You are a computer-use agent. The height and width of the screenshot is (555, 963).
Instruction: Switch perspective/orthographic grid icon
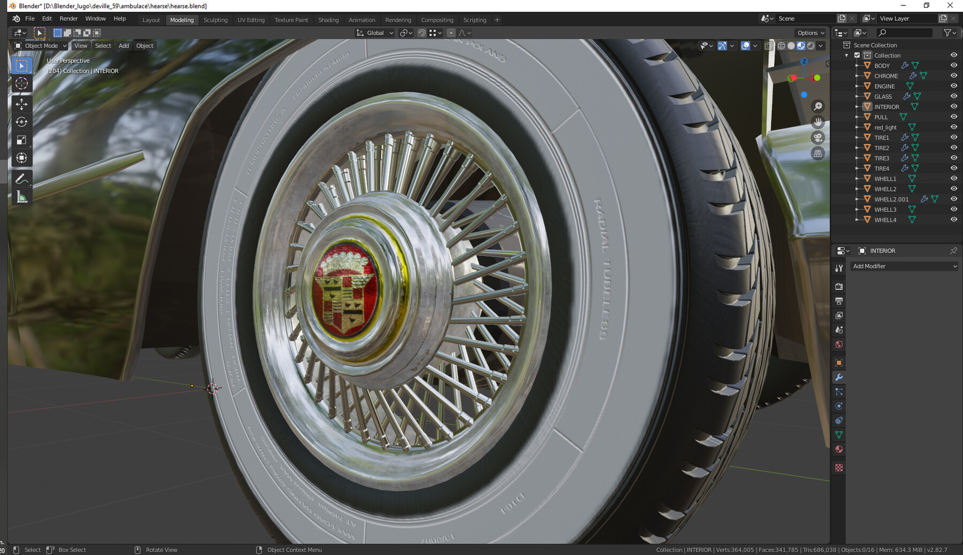pyautogui.click(x=817, y=154)
